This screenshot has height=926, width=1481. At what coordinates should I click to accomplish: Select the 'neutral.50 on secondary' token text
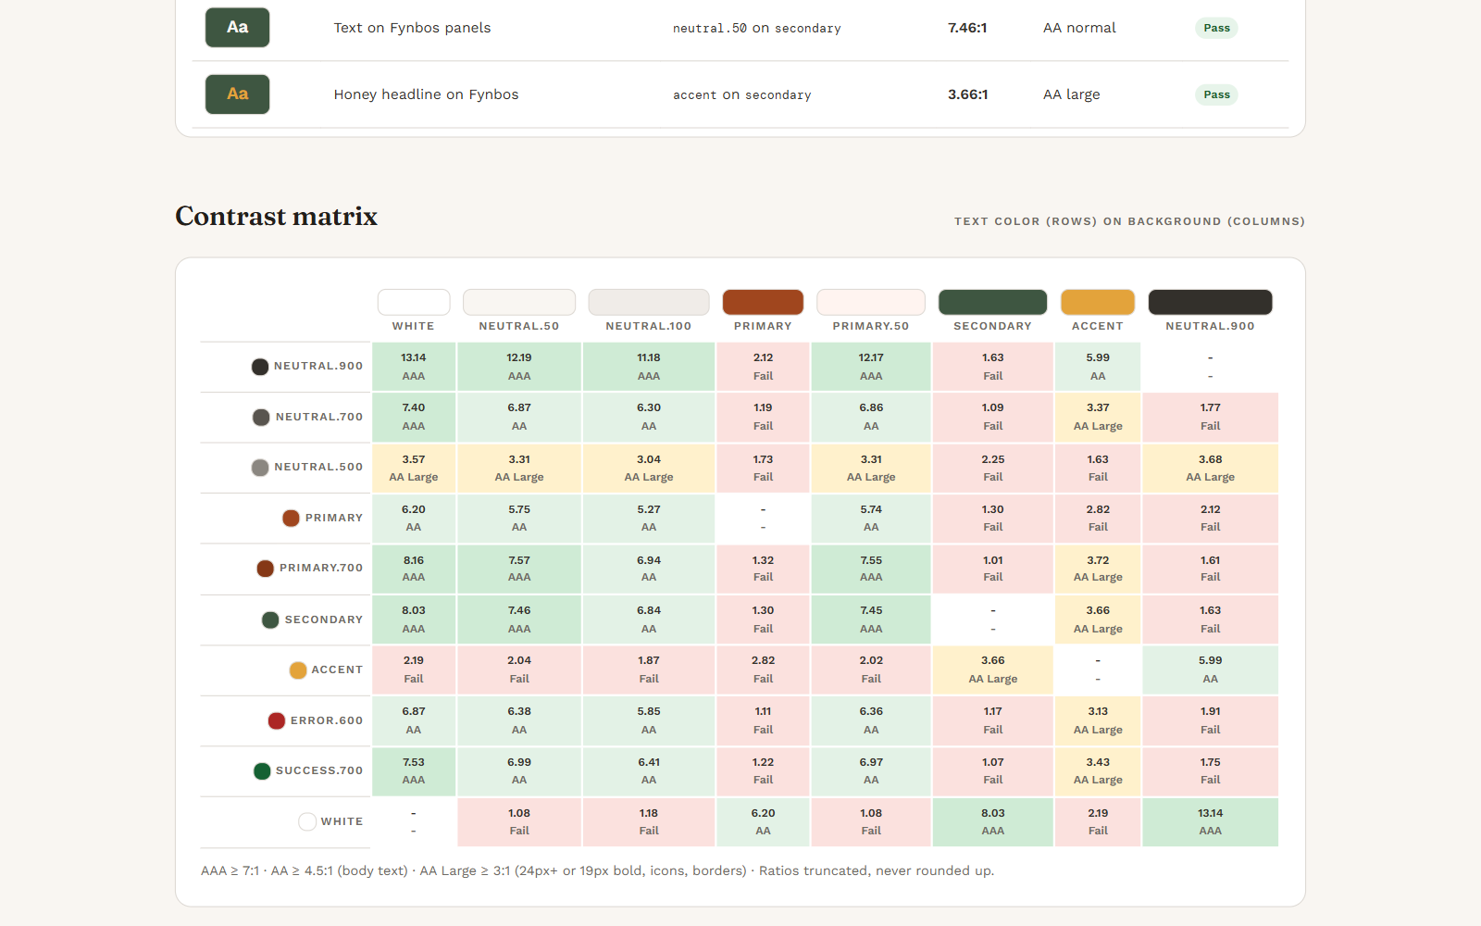click(757, 29)
